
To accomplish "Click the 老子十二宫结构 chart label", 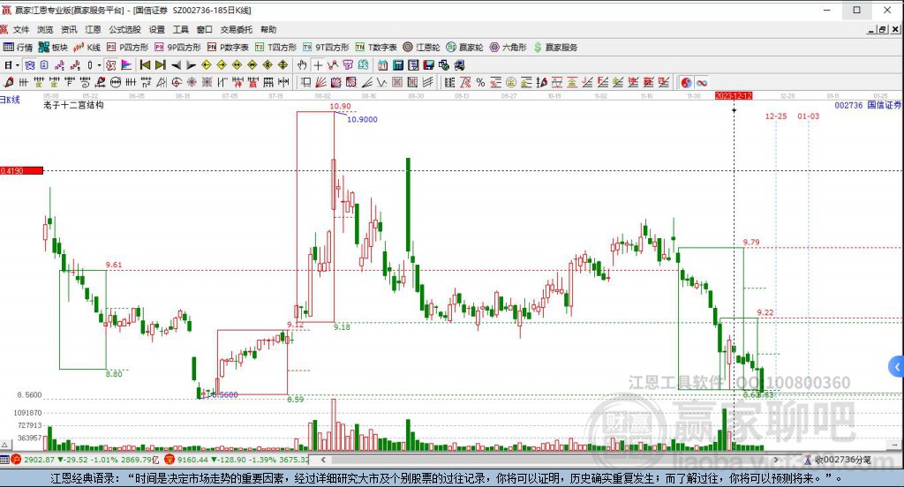I will tap(73, 105).
